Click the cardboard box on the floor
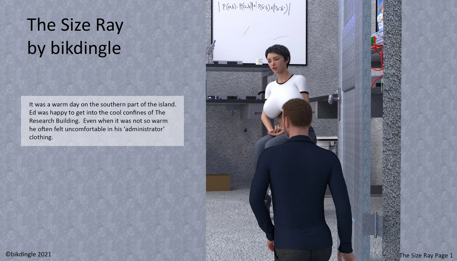The image size is (457, 261). click(218, 182)
